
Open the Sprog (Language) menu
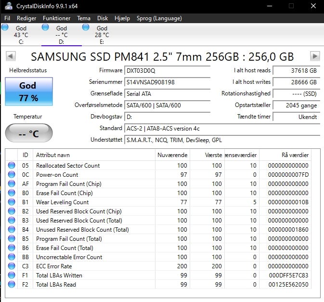pyautogui.click(x=159, y=18)
